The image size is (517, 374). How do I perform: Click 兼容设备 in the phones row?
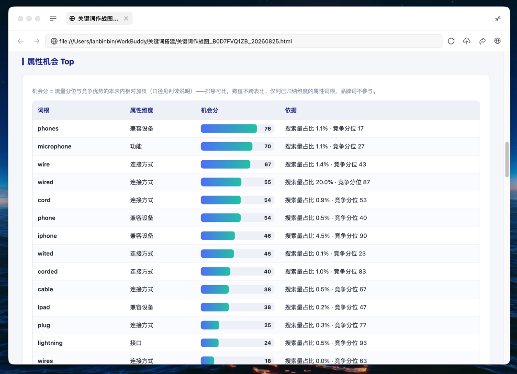click(141, 129)
